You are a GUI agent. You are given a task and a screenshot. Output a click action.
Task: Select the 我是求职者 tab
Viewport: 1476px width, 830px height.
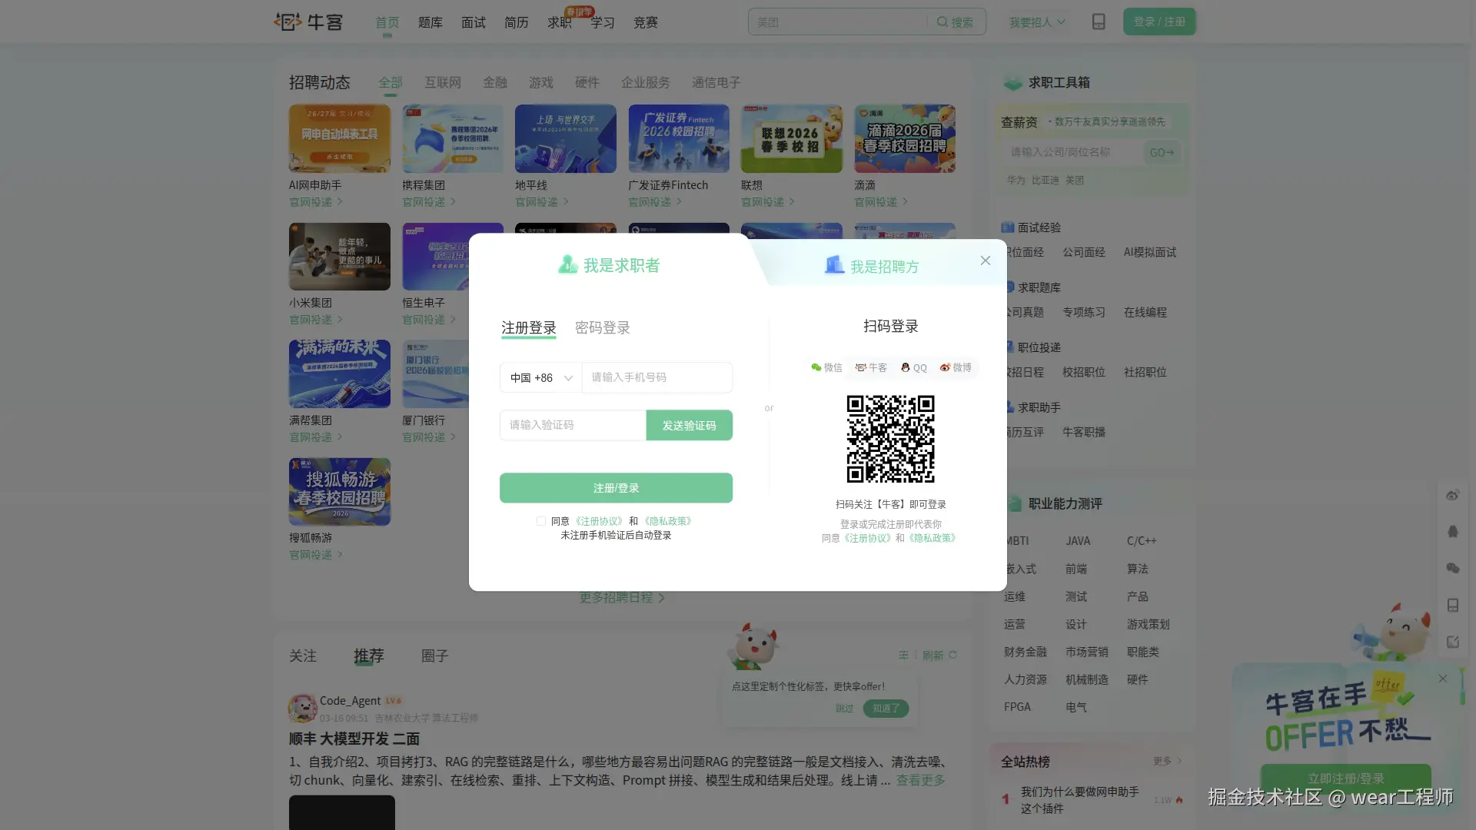[609, 266]
